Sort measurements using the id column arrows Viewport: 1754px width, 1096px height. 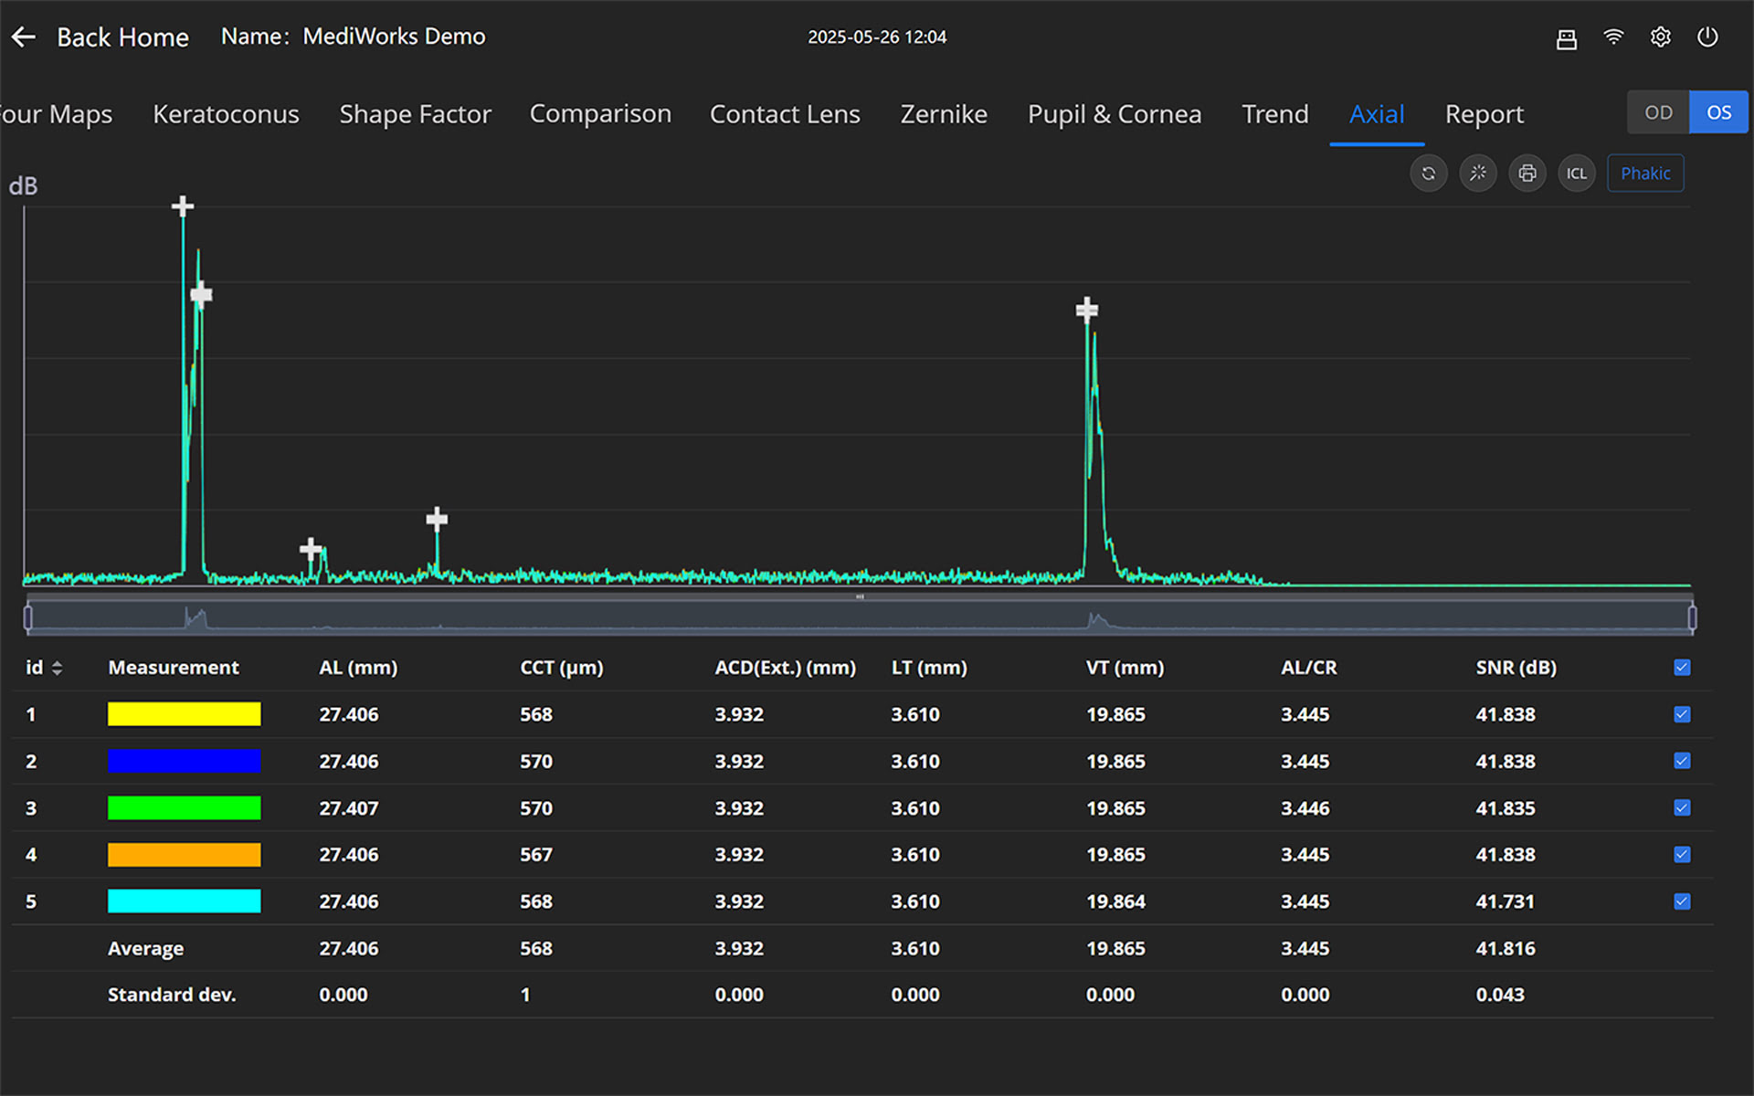tap(57, 668)
